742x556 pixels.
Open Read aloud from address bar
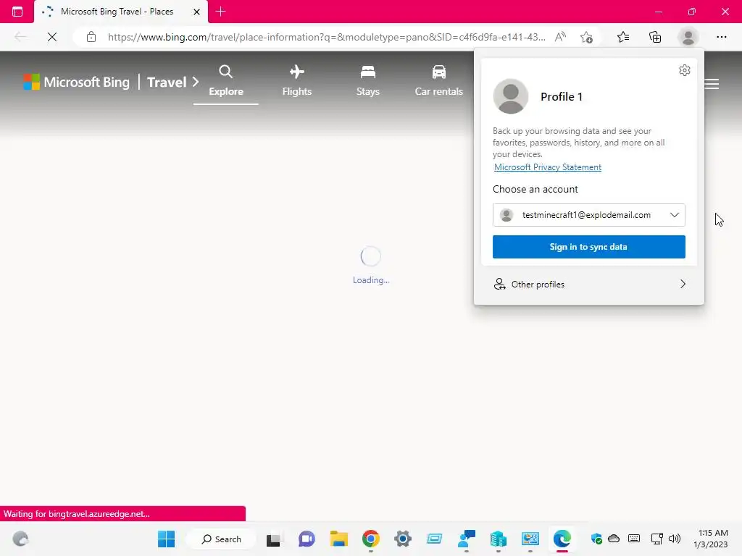[560, 37]
